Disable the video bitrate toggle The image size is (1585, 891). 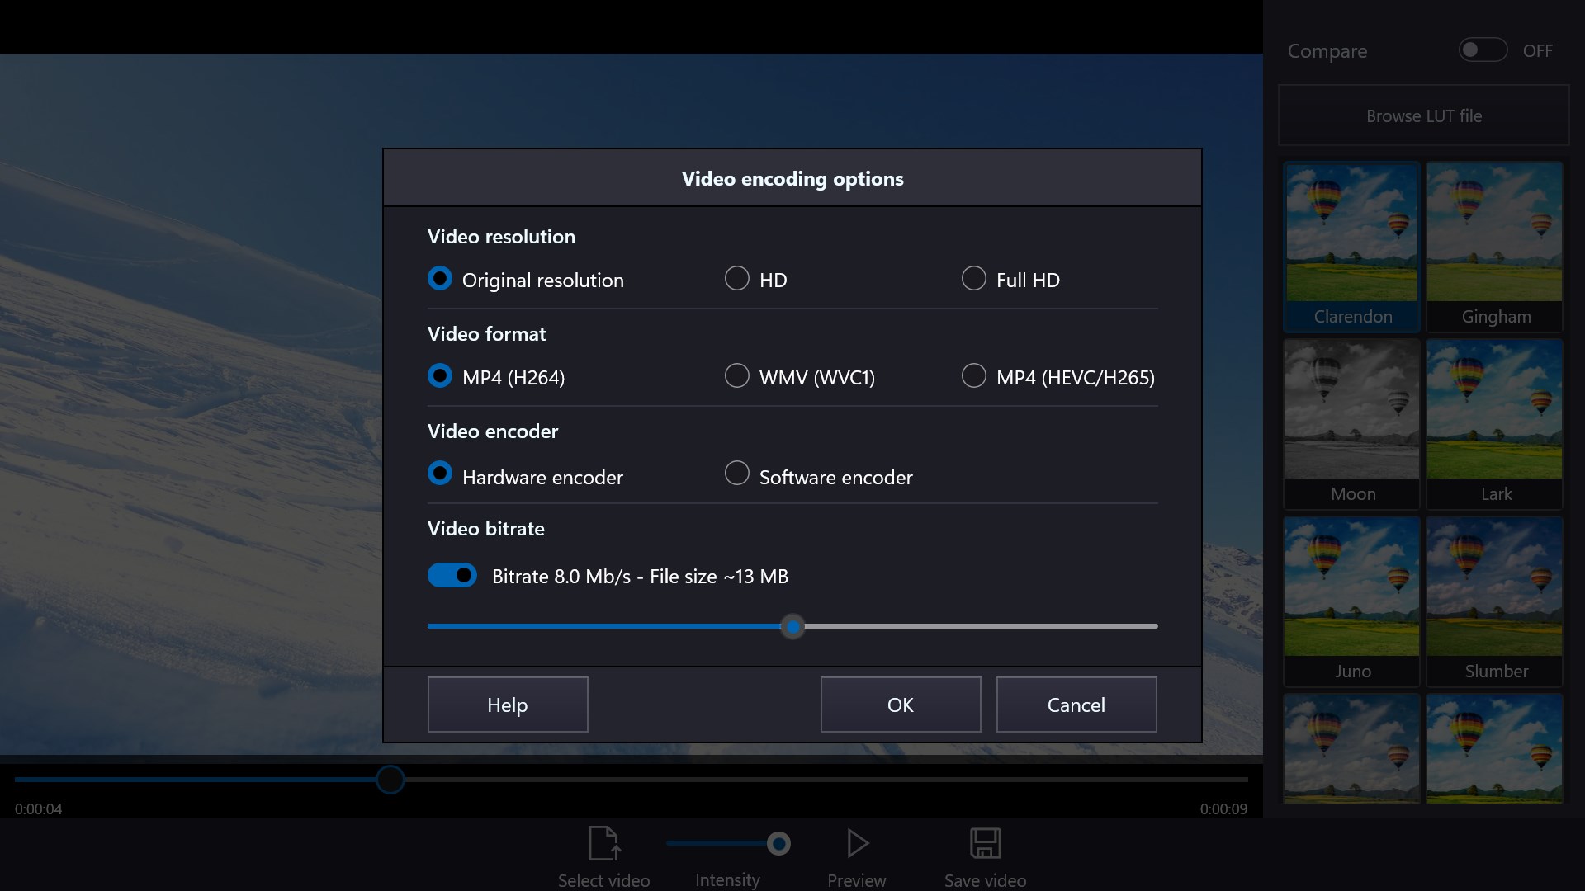point(452,575)
